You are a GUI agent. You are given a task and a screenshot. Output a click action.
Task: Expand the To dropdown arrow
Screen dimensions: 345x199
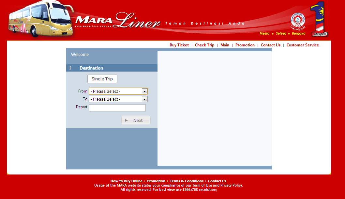pyautogui.click(x=144, y=99)
